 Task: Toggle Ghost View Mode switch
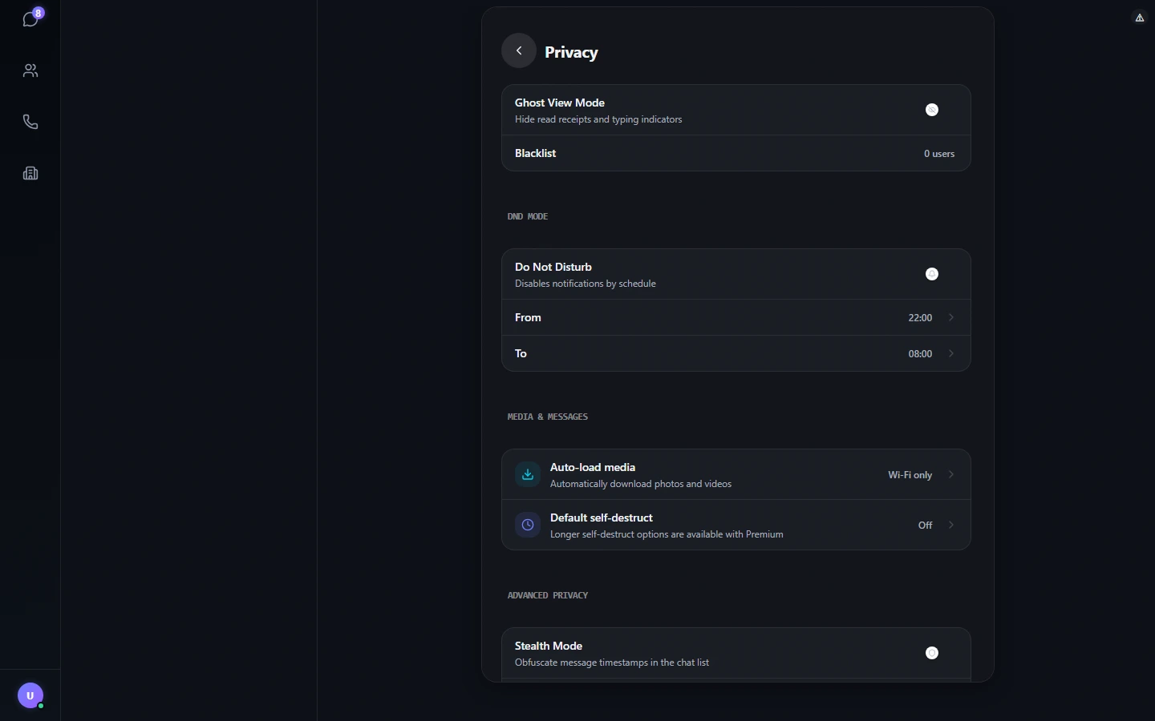932,110
